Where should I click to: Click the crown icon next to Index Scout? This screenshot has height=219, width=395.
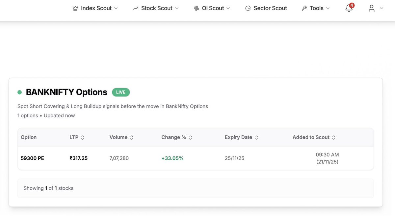[75, 8]
